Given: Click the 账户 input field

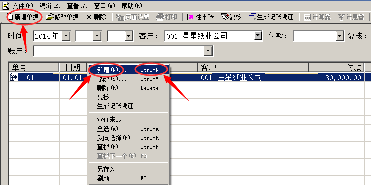Looking at the screenshot, I should (x=119, y=51).
